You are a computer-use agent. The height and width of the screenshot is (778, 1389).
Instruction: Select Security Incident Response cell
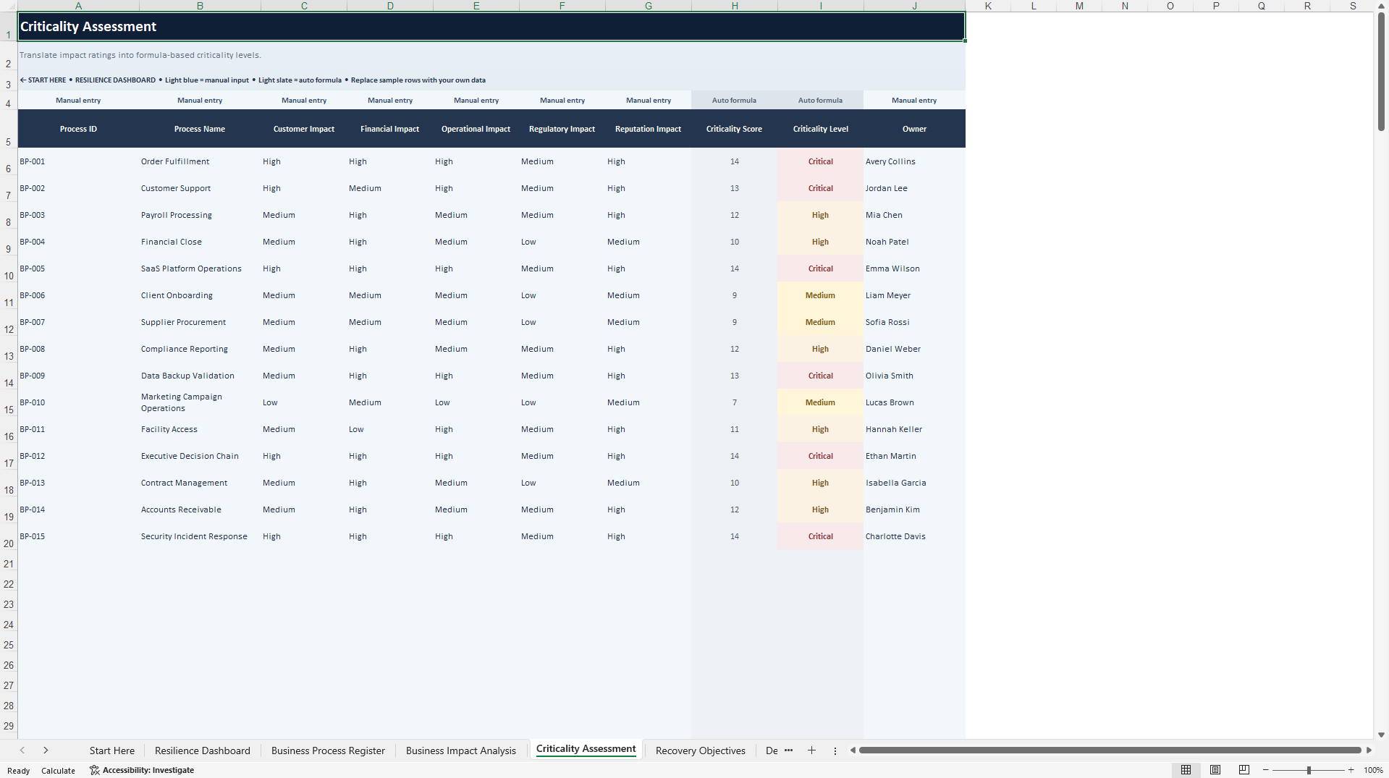[200, 536]
